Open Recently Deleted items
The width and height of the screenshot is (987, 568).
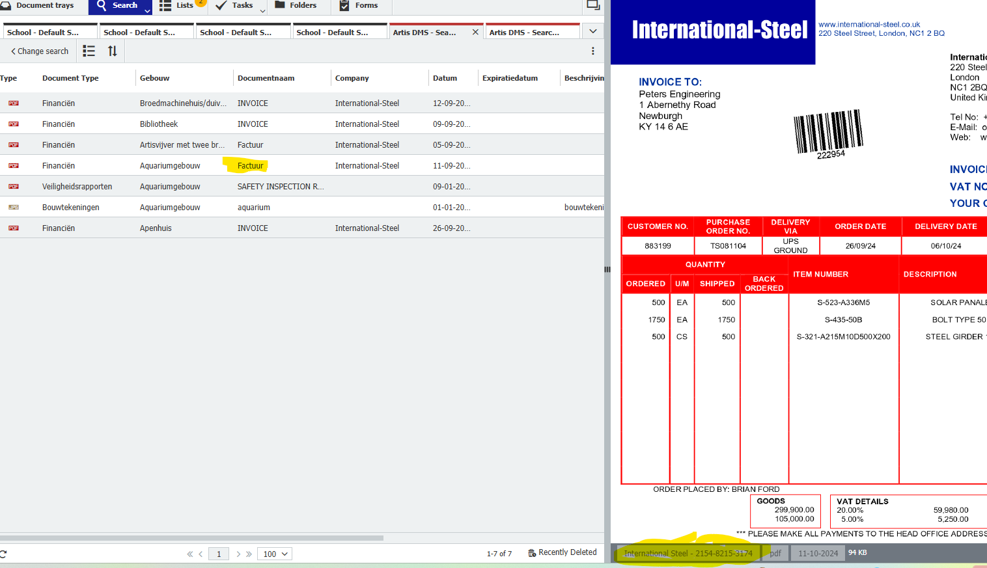point(562,552)
